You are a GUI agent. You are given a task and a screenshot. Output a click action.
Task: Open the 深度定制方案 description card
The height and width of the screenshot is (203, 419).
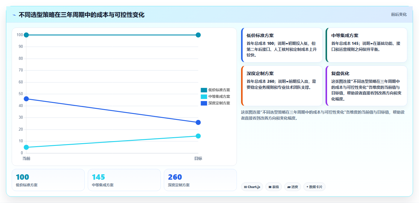[282, 86]
